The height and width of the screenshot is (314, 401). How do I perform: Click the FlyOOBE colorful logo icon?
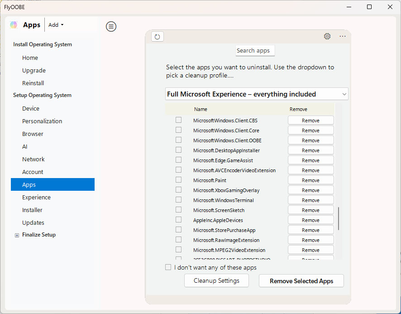(14, 25)
